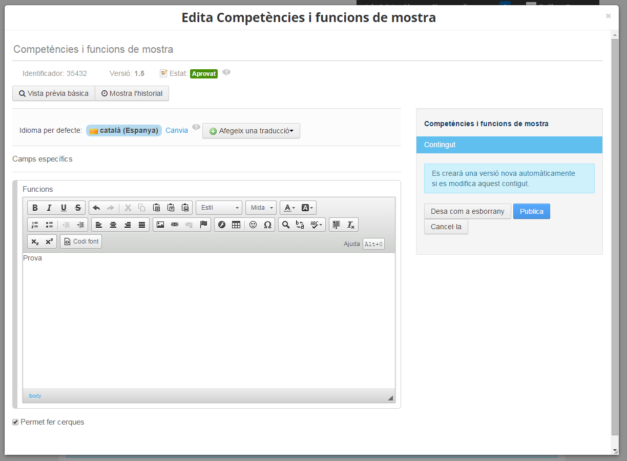The width and height of the screenshot is (627, 461).
Task: Uncheck the Permet fer cerques checkbox
Action: 15,423
